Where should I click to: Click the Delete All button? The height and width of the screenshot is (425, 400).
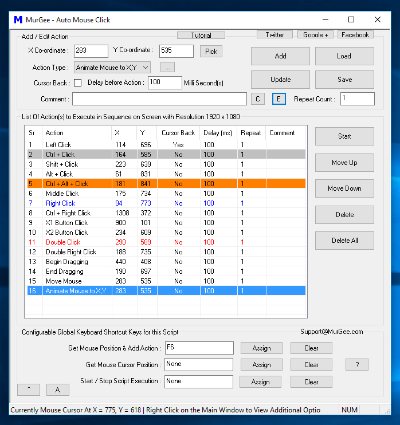(x=344, y=241)
